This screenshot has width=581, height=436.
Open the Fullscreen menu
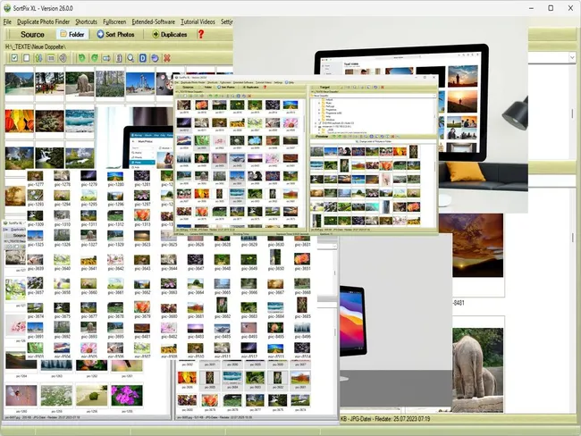(114, 21)
